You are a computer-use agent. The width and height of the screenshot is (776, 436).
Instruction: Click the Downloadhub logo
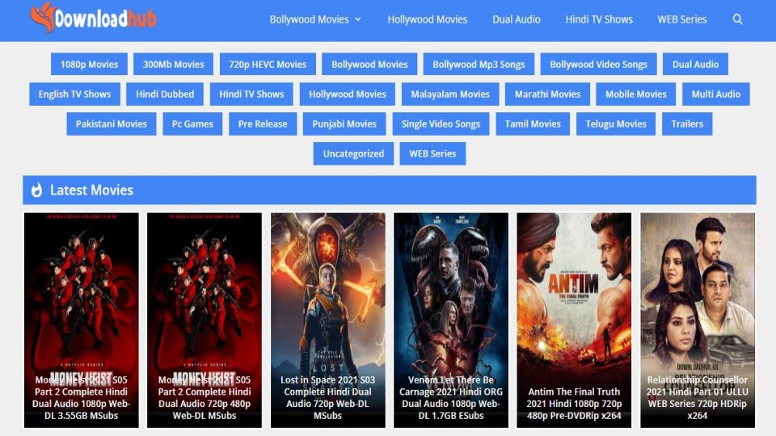[x=93, y=19]
